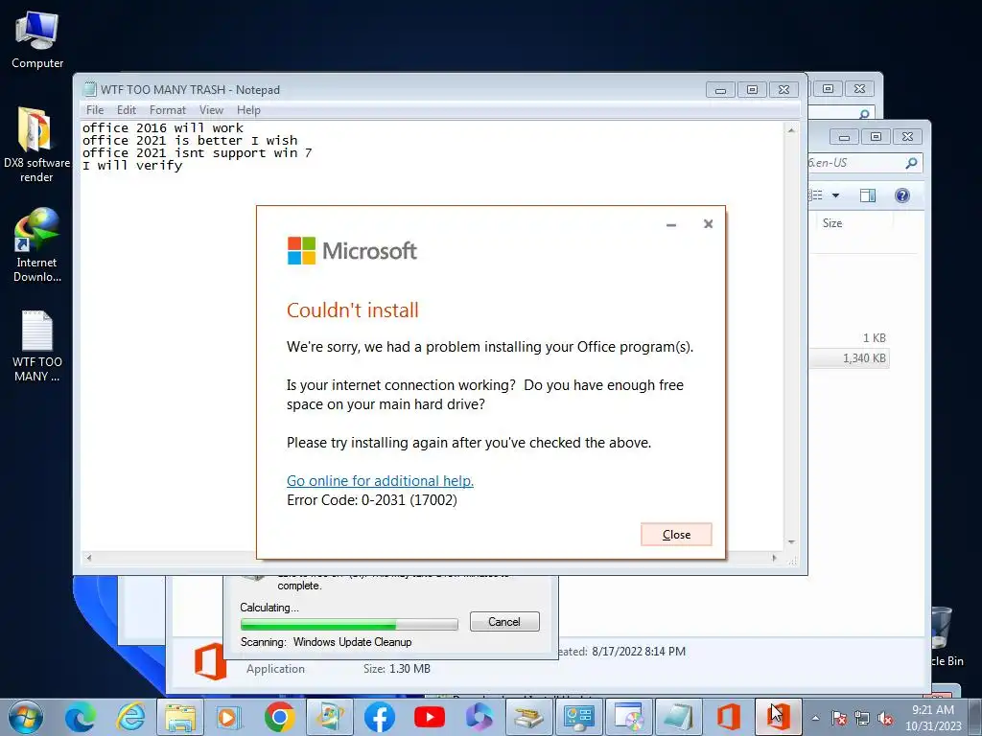
Task: Launch Microsoft Edge from taskbar
Action: click(x=81, y=717)
